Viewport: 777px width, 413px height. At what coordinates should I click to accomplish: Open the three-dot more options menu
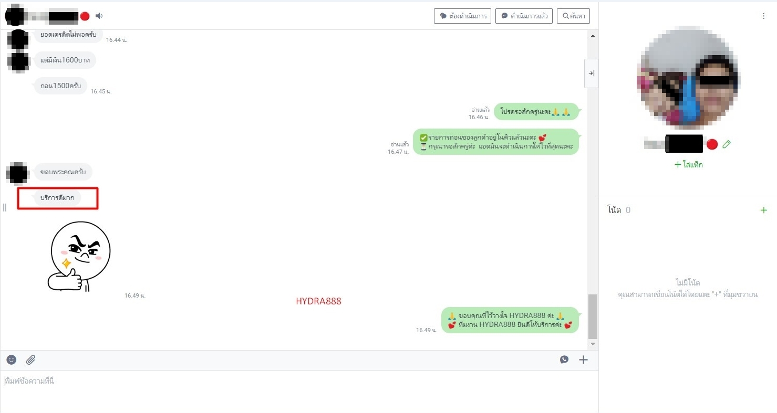pos(764,16)
